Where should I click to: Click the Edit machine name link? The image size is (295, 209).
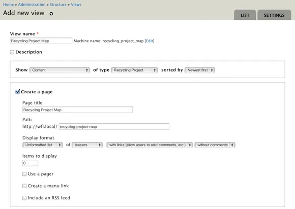pyautogui.click(x=150, y=41)
